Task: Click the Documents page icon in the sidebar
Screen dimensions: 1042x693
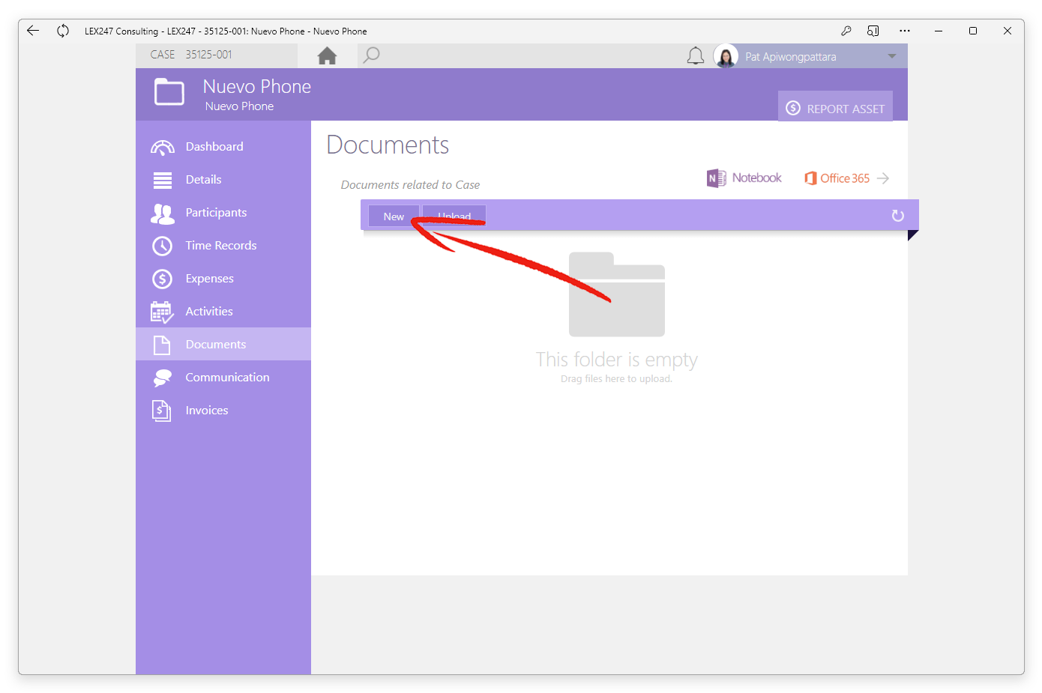Action: tap(162, 345)
